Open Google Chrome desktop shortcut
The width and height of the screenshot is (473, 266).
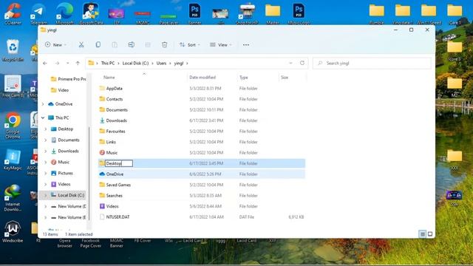[x=13, y=126]
